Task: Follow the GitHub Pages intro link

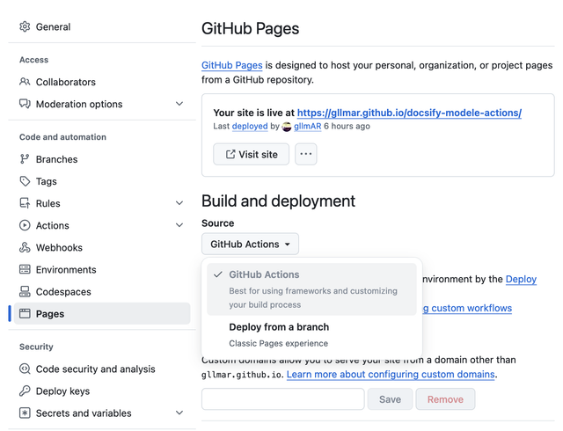Action: point(232,65)
